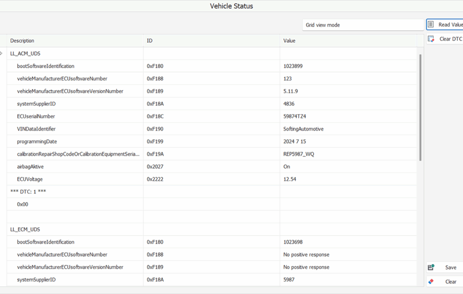
Task: Select the programming date value 2024 7 15
Action: (295, 142)
